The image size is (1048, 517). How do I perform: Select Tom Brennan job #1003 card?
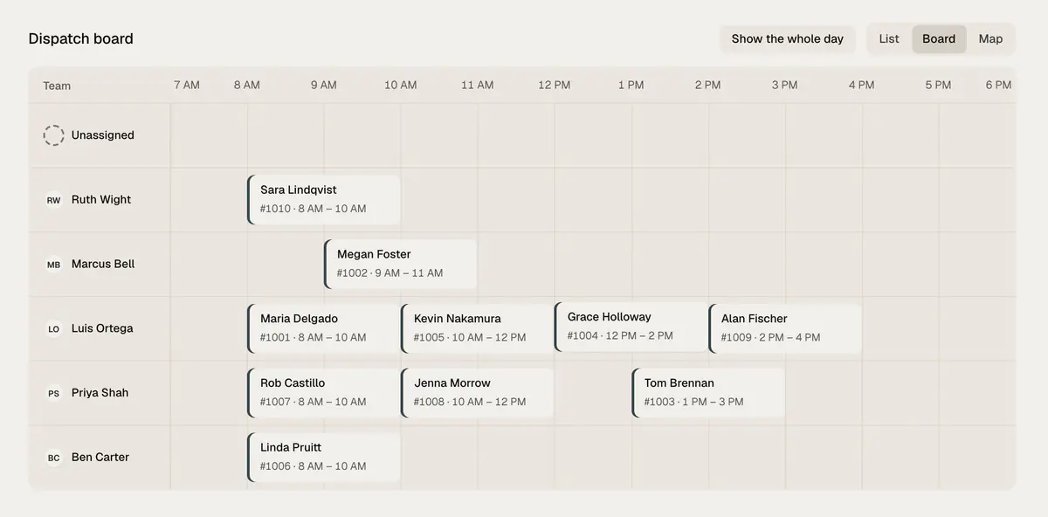coord(708,393)
